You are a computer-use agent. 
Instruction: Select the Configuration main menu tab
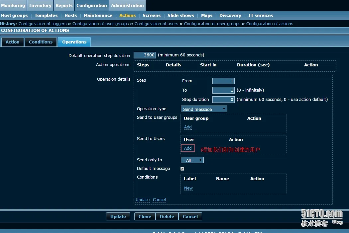point(92,5)
